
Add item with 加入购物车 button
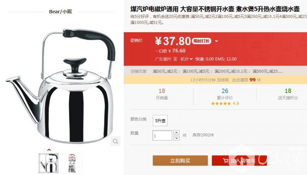click(239, 160)
